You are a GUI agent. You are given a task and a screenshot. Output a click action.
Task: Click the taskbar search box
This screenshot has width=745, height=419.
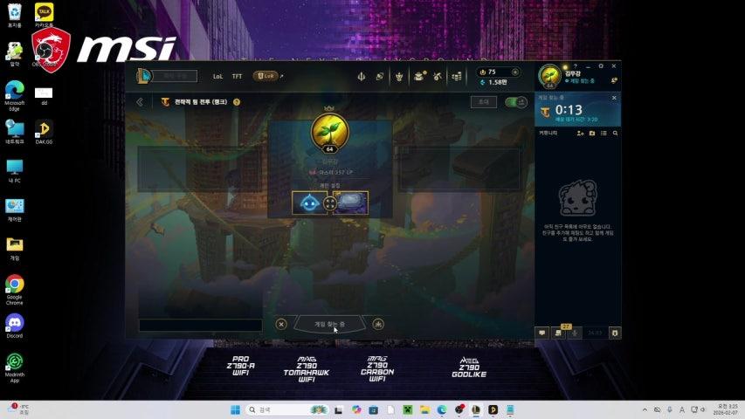pos(288,409)
